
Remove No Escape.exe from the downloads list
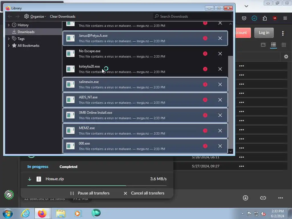pos(220,54)
